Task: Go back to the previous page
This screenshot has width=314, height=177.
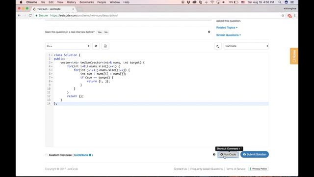Action: tap(19, 15)
